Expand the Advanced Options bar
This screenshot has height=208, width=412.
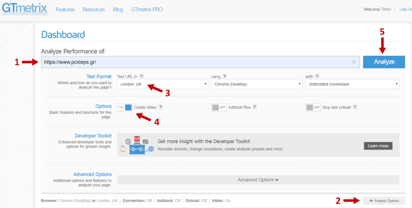coord(258,180)
